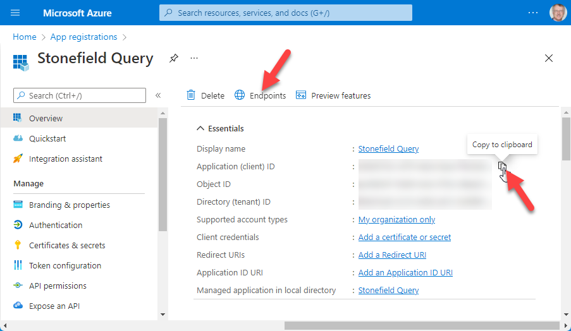Navigate to App registrations breadcrumb

pyautogui.click(x=83, y=37)
